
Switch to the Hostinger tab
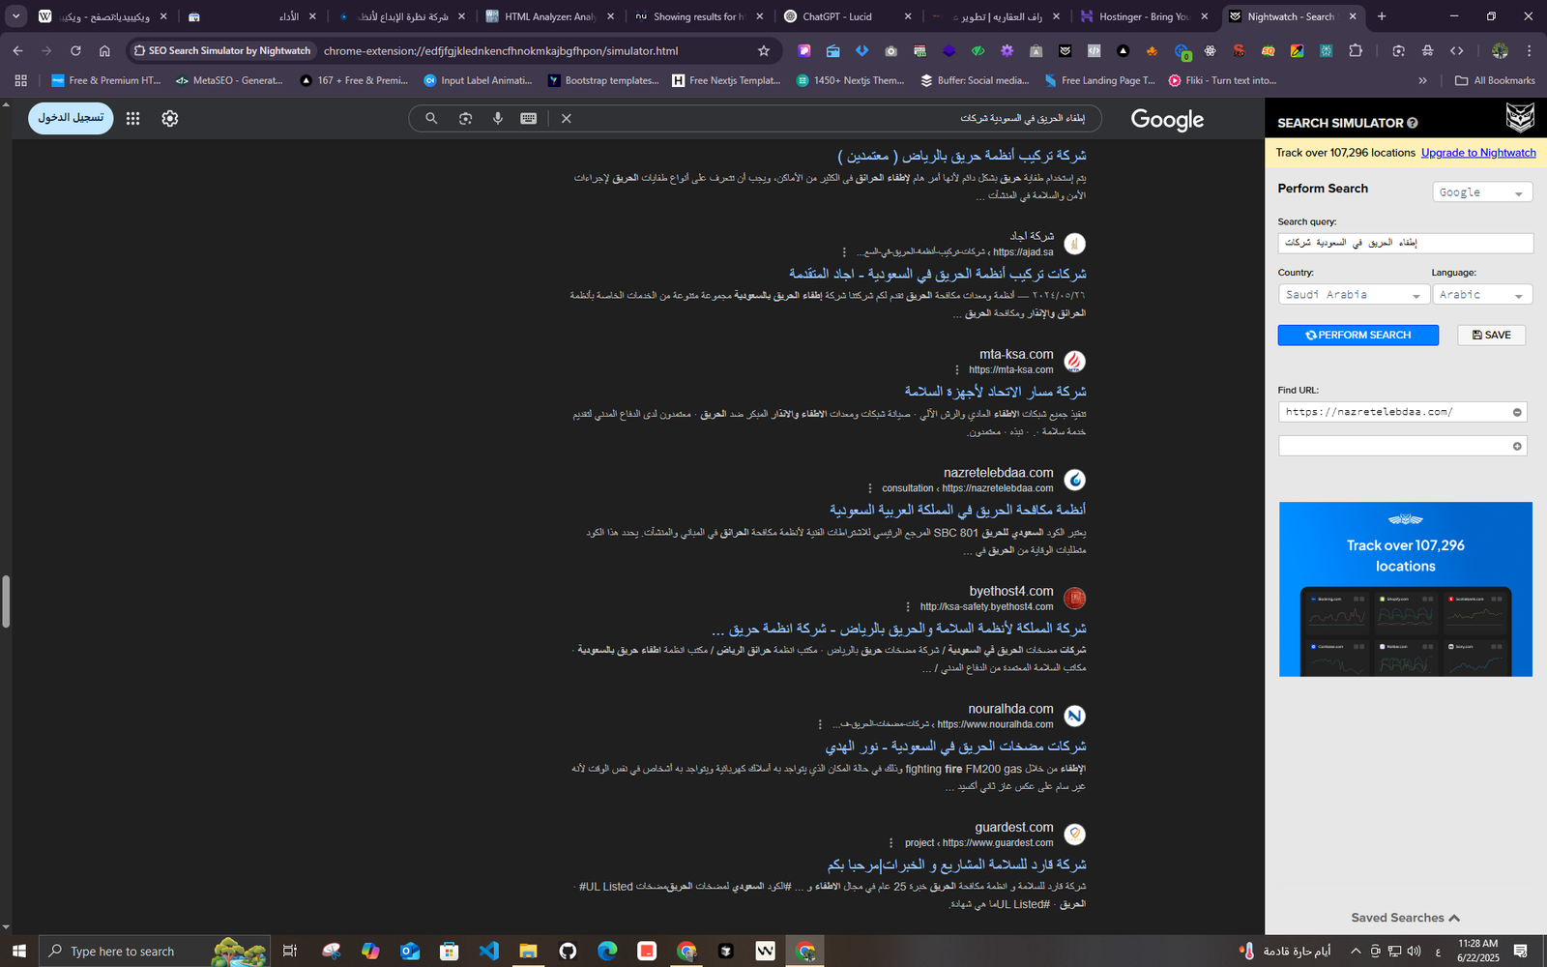coord(1146,16)
